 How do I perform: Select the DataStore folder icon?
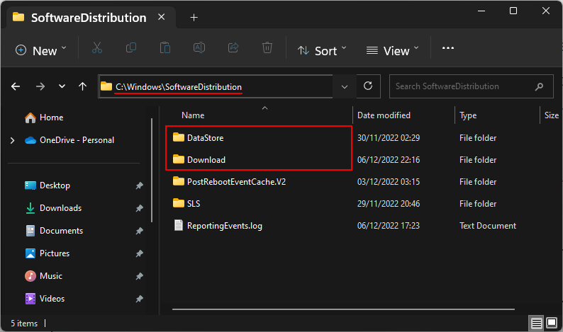coord(179,137)
